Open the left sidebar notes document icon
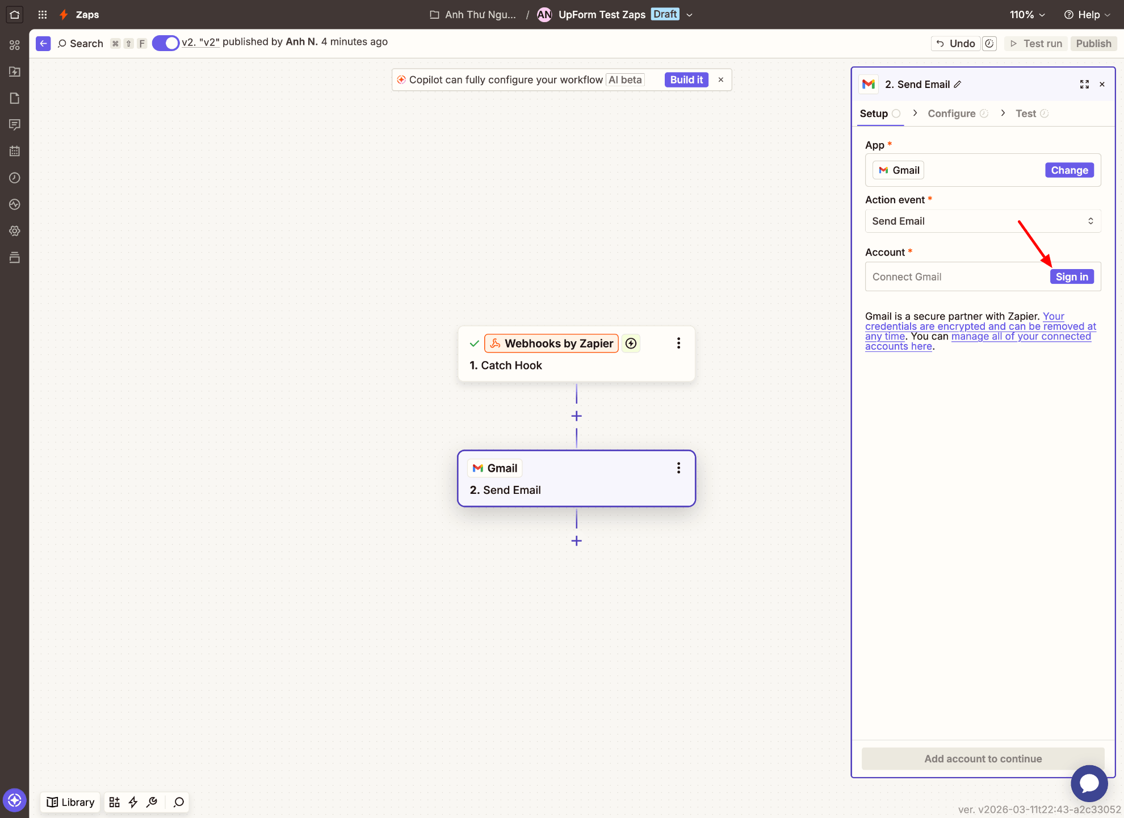 (x=15, y=98)
